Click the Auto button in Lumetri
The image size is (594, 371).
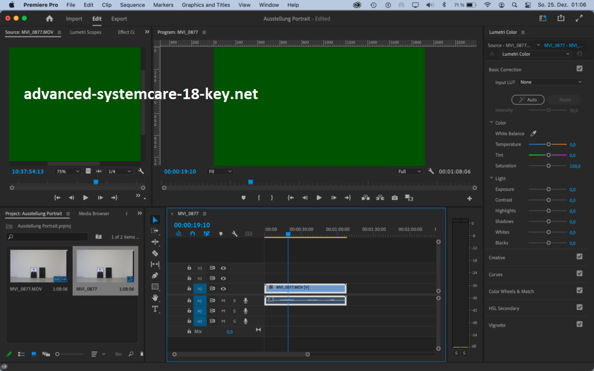[528, 100]
